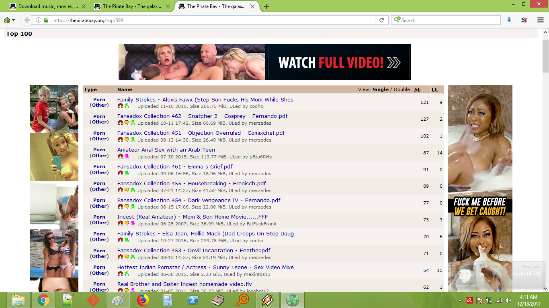
Task: Launch Google Chrome from the taskbar
Action: pyautogui.click(x=43, y=300)
